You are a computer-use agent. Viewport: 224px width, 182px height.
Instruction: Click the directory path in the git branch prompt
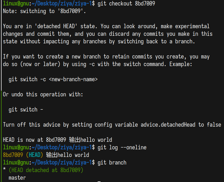tap(62, 163)
